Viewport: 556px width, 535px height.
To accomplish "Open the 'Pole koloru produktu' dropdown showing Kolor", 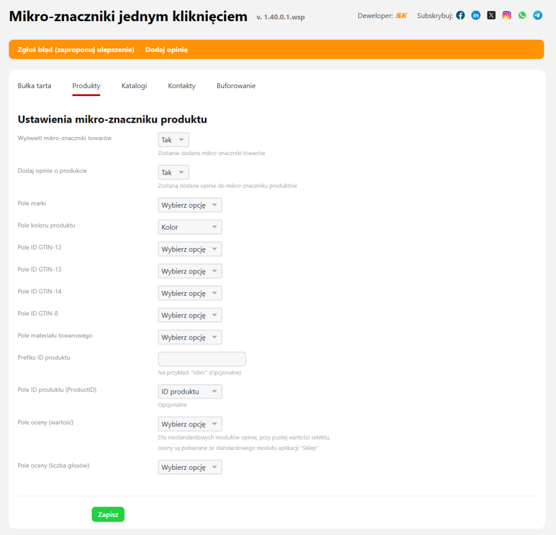I will click(190, 226).
